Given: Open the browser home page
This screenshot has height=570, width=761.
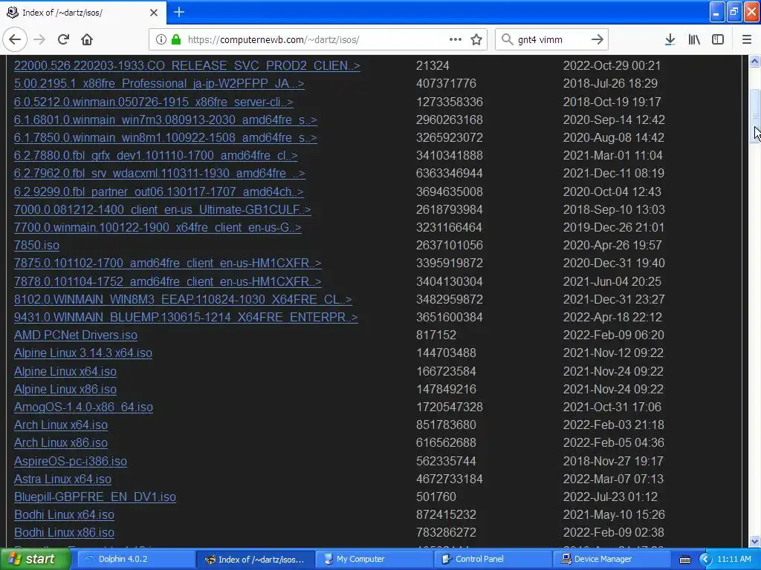Looking at the screenshot, I should point(87,39).
